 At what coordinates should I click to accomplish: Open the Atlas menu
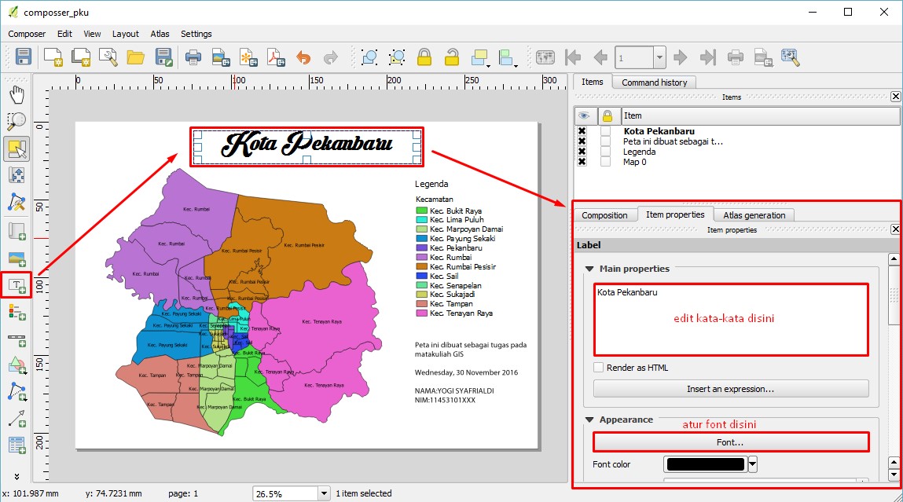[x=160, y=34]
